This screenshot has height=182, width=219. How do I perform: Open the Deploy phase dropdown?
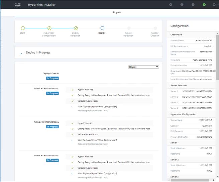click(143, 67)
